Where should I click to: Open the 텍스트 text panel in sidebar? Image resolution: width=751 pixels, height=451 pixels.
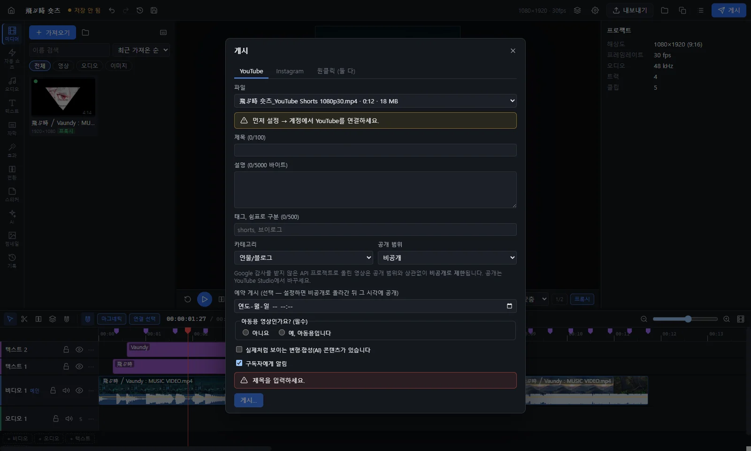tap(12, 106)
